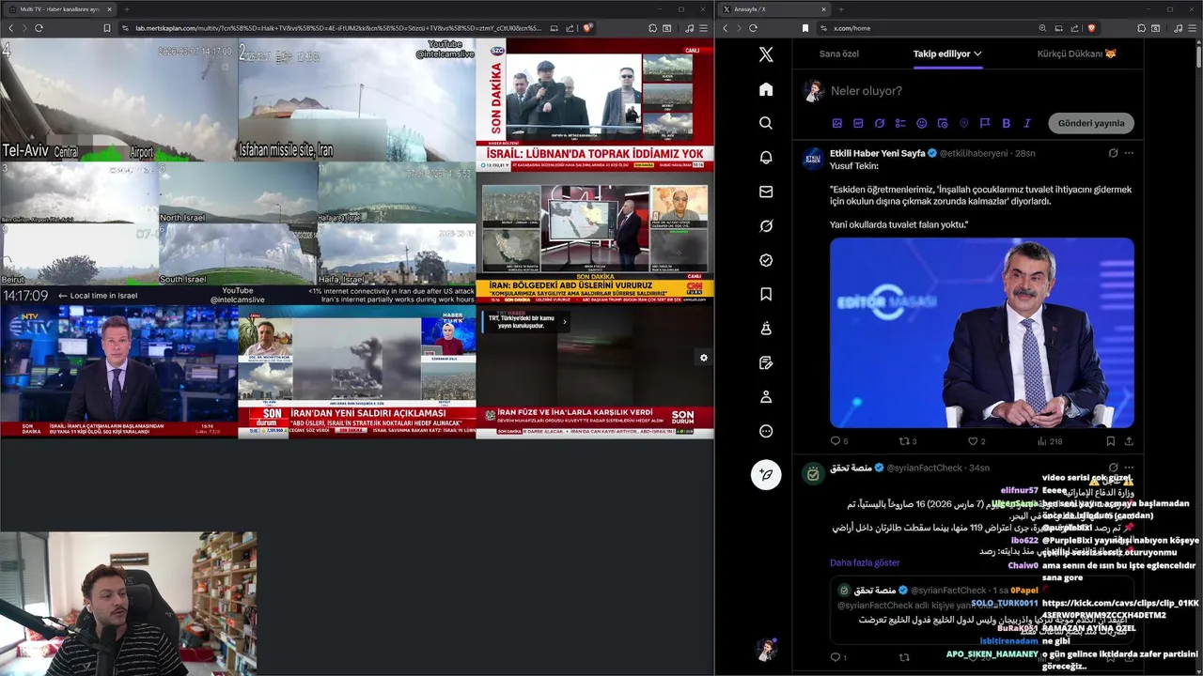Expand TRT Haber info banner arrow
The image size is (1203, 676).
click(x=564, y=321)
